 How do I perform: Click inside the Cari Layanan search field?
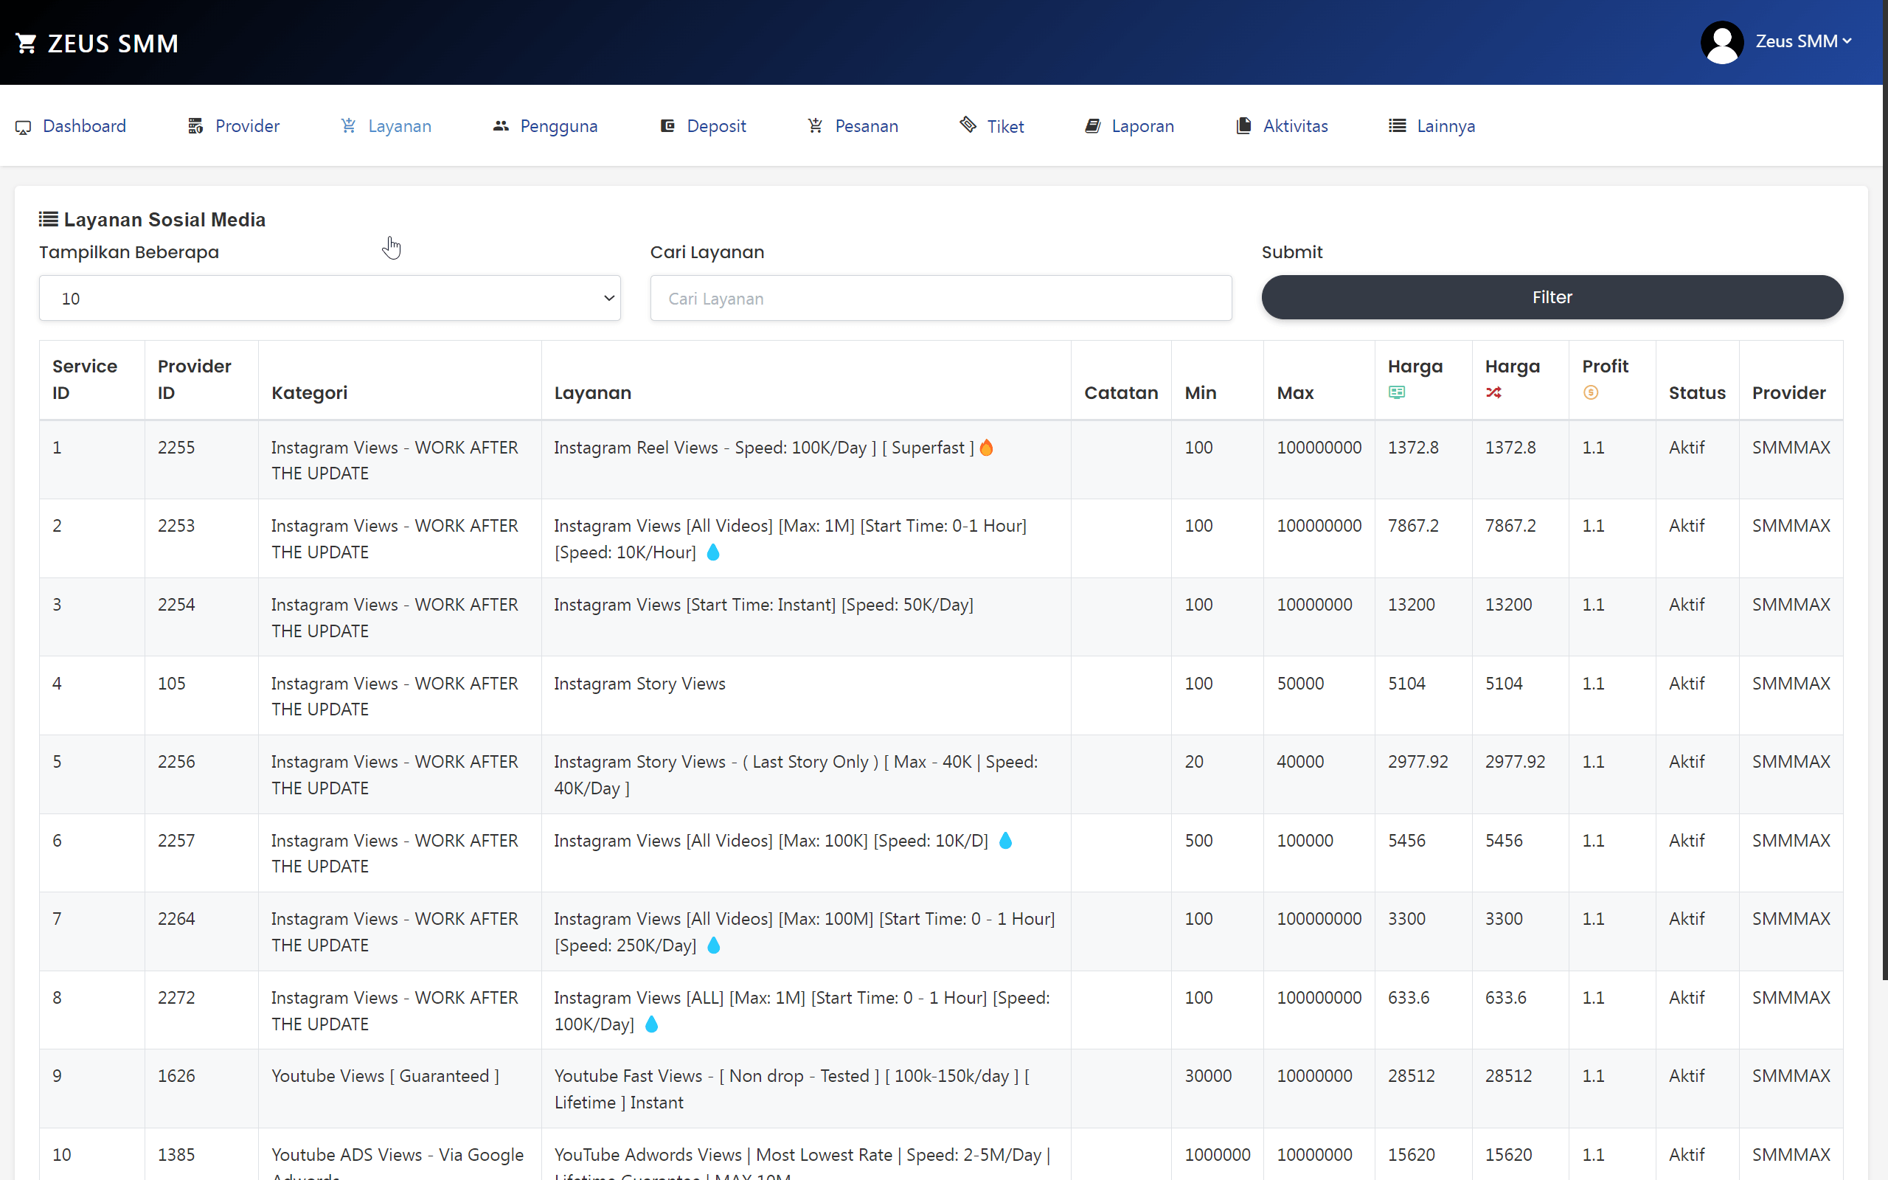pyautogui.click(x=940, y=297)
